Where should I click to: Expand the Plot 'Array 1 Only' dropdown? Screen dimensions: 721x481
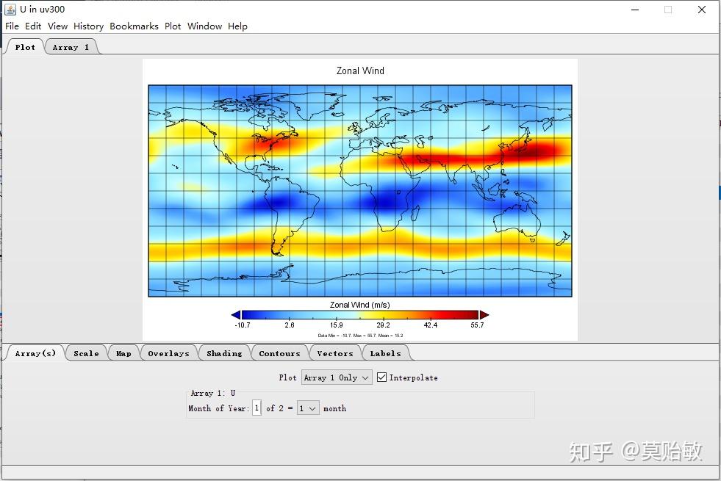point(337,377)
